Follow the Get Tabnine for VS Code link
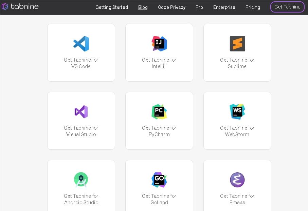This screenshot has height=211, width=308. 81,63
